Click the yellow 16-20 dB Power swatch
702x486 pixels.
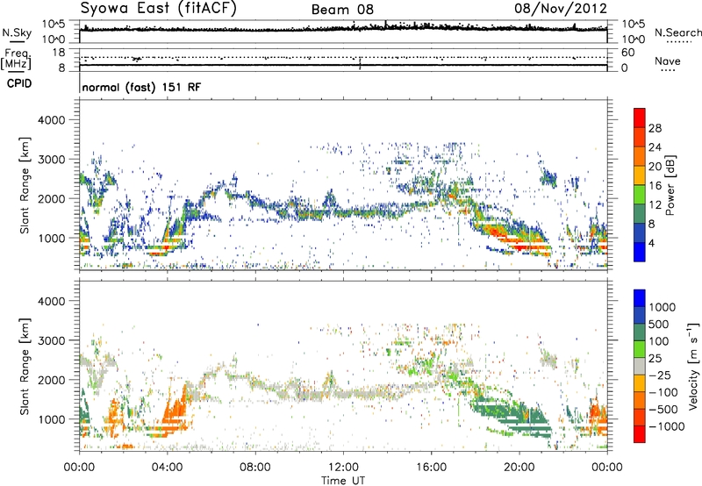coord(640,175)
